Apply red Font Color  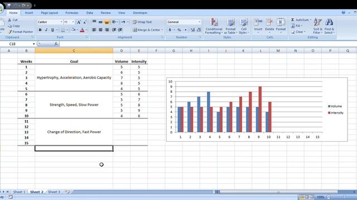tap(82, 29)
